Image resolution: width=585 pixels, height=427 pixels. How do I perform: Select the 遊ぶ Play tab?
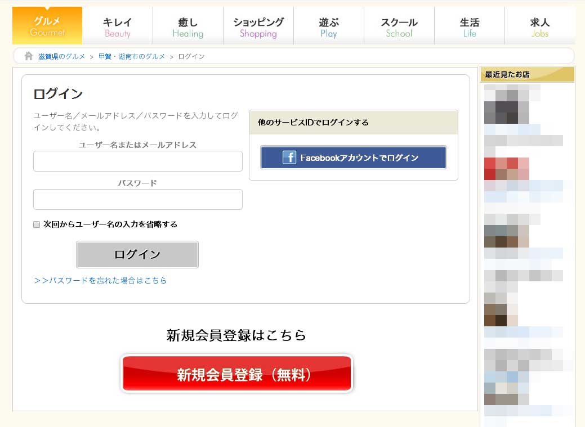coord(329,27)
